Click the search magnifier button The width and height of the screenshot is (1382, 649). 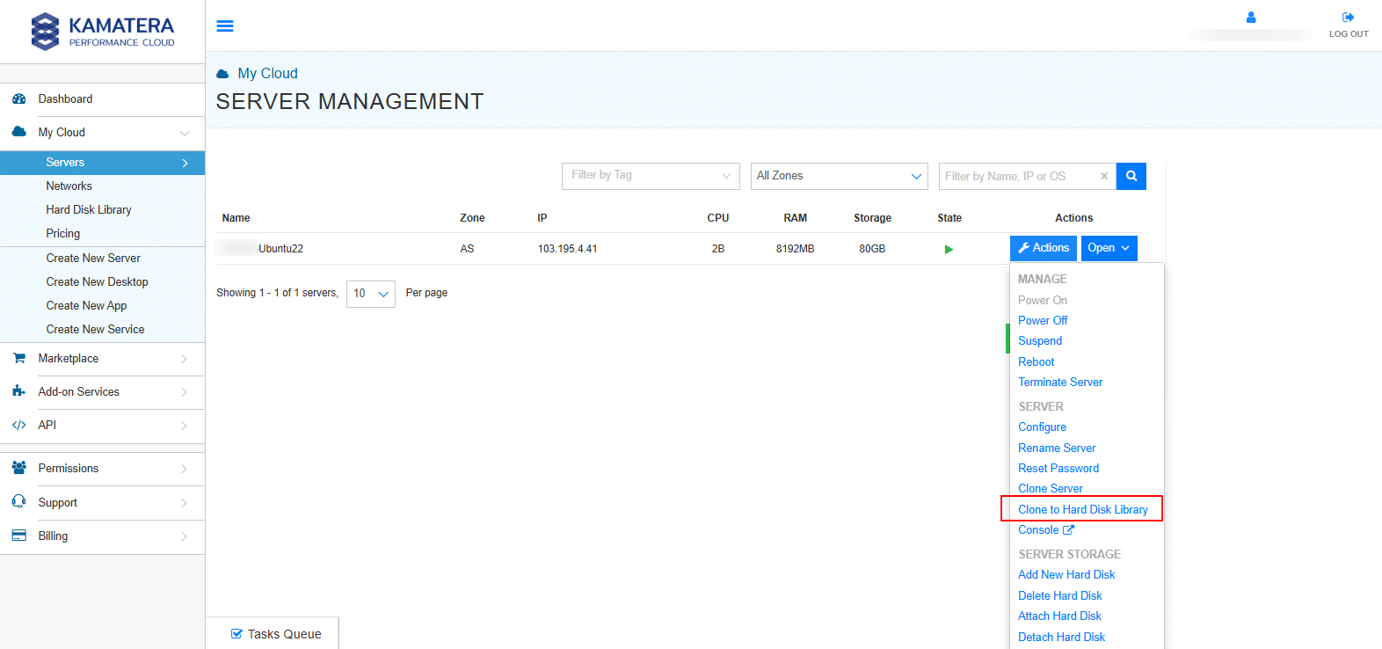coord(1131,176)
